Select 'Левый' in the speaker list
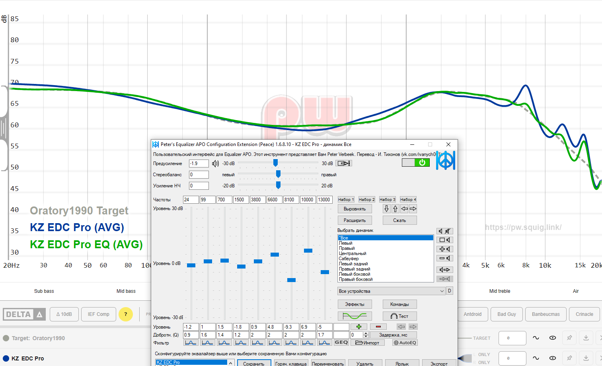602x366 pixels. click(x=386, y=243)
